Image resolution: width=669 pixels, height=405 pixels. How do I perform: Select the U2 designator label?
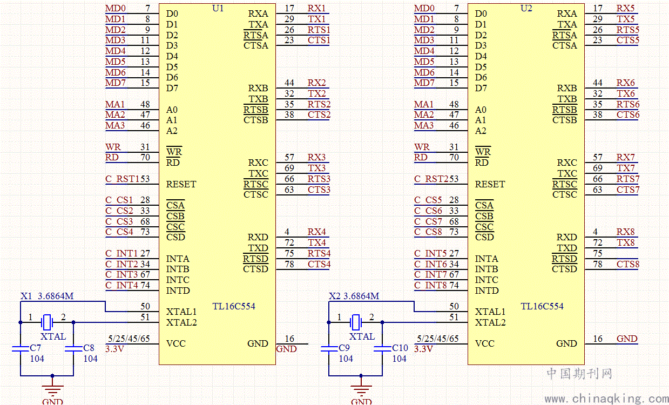(x=526, y=8)
